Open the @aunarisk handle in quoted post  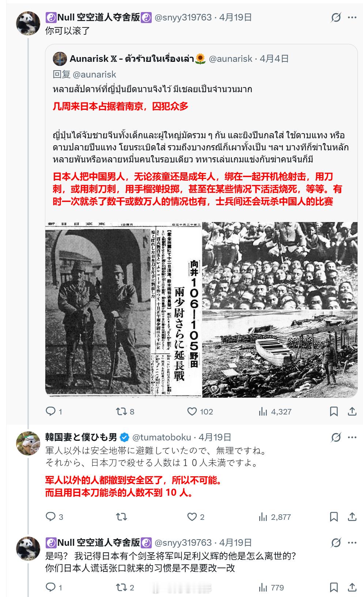(231, 59)
